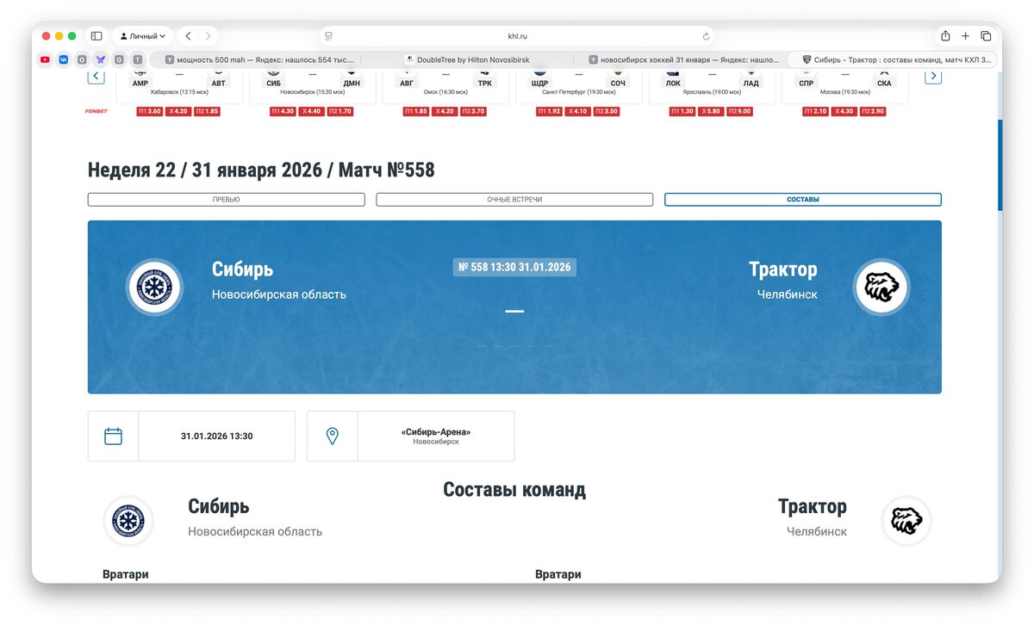The width and height of the screenshot is (1034, 625).
Task: Open the ШДР – СОЧ Санкт-Петербург match card
Action: 579,87
